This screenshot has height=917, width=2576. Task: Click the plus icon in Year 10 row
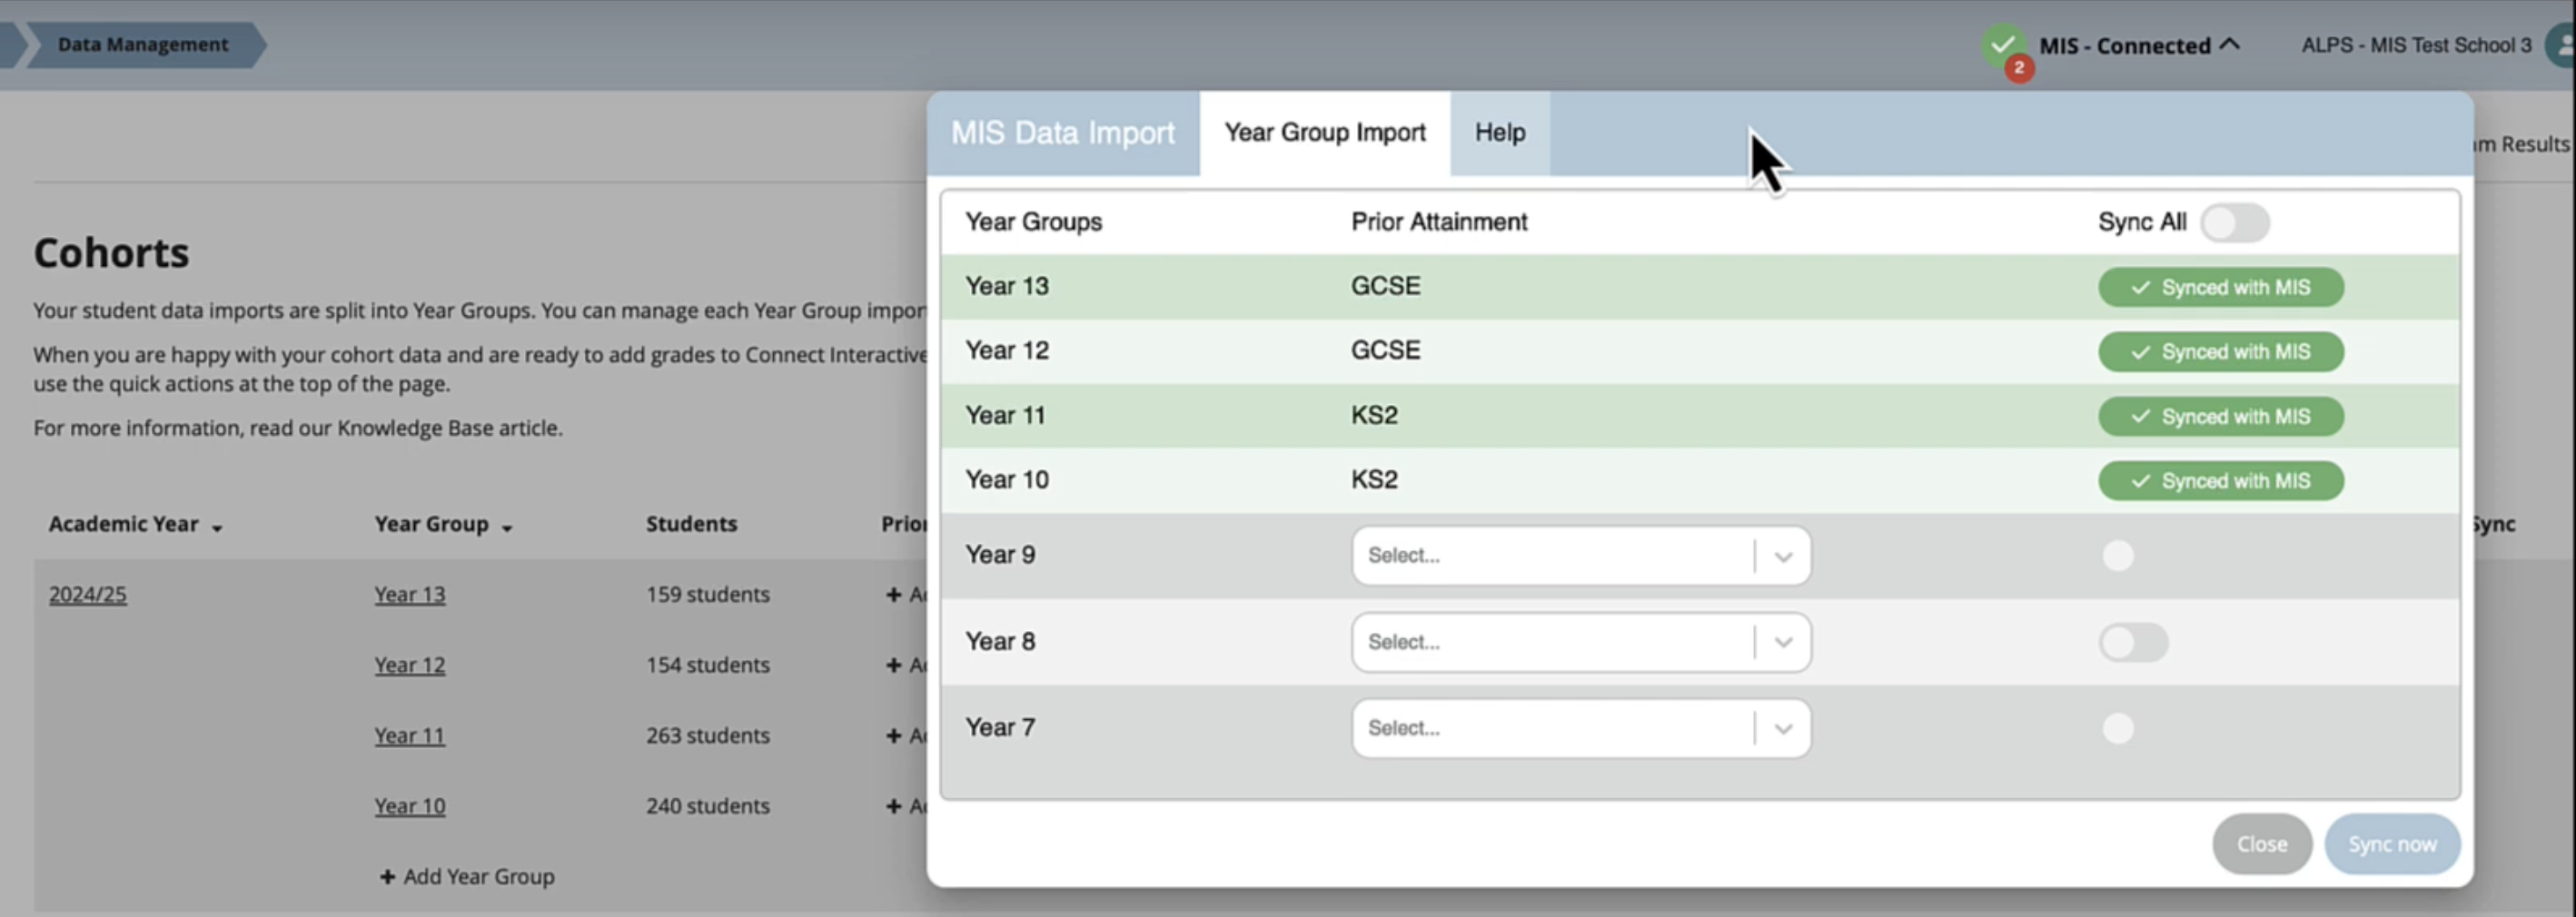click(893, 806)
